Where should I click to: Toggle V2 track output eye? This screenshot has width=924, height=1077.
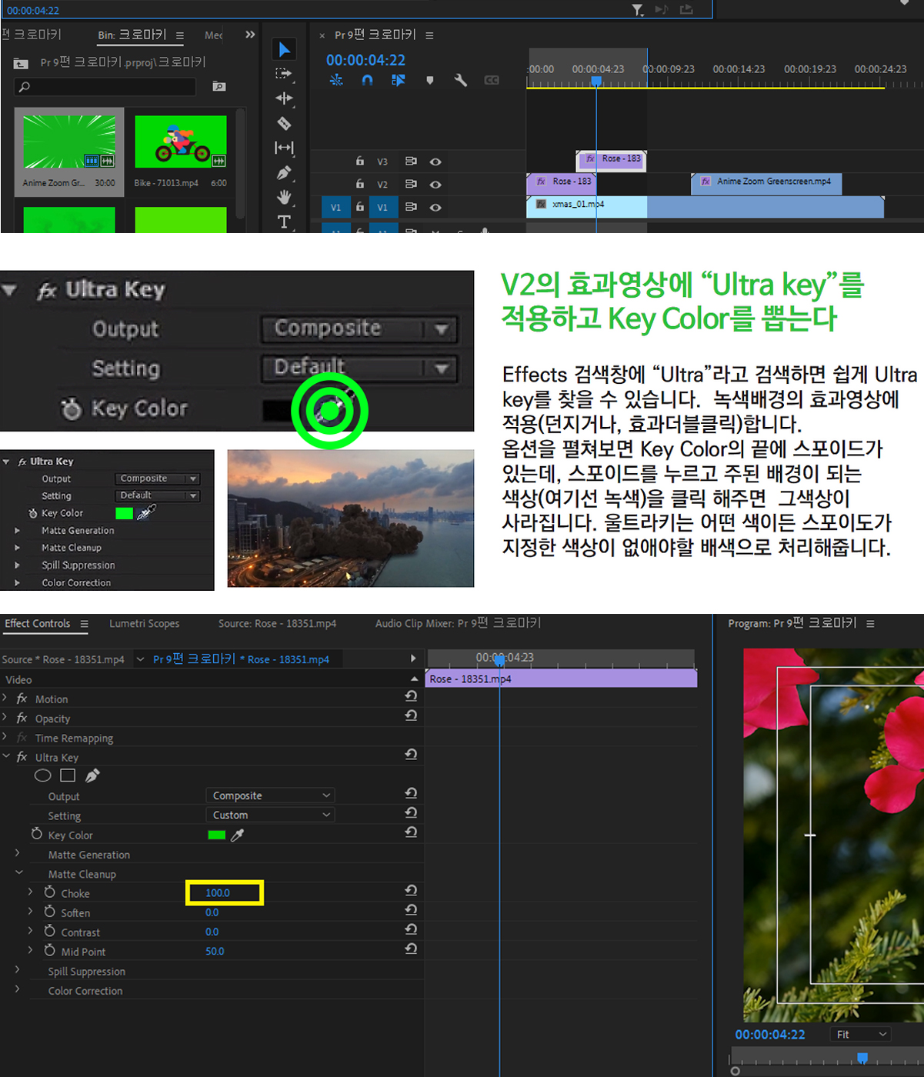(435, 185)
